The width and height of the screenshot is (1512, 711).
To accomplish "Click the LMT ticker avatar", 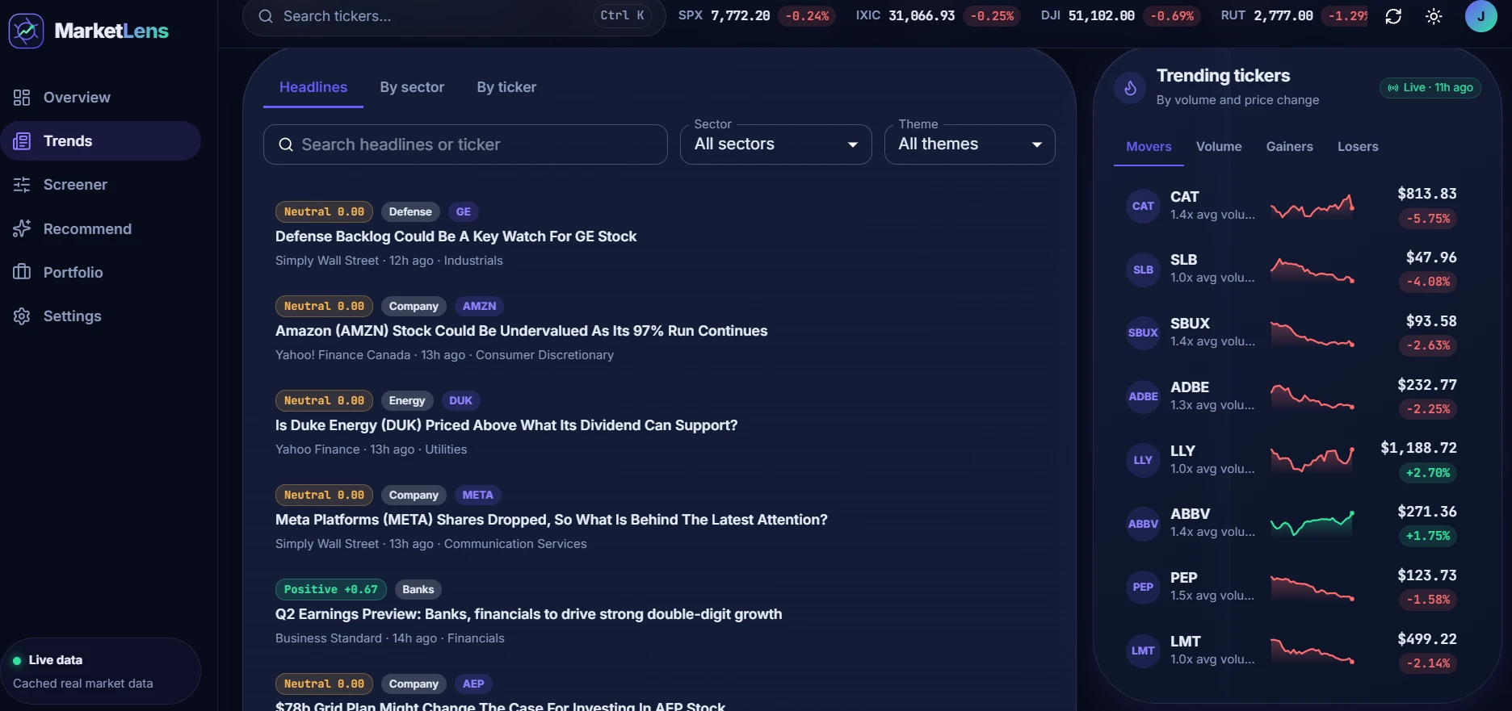I will pos(1143,650).
